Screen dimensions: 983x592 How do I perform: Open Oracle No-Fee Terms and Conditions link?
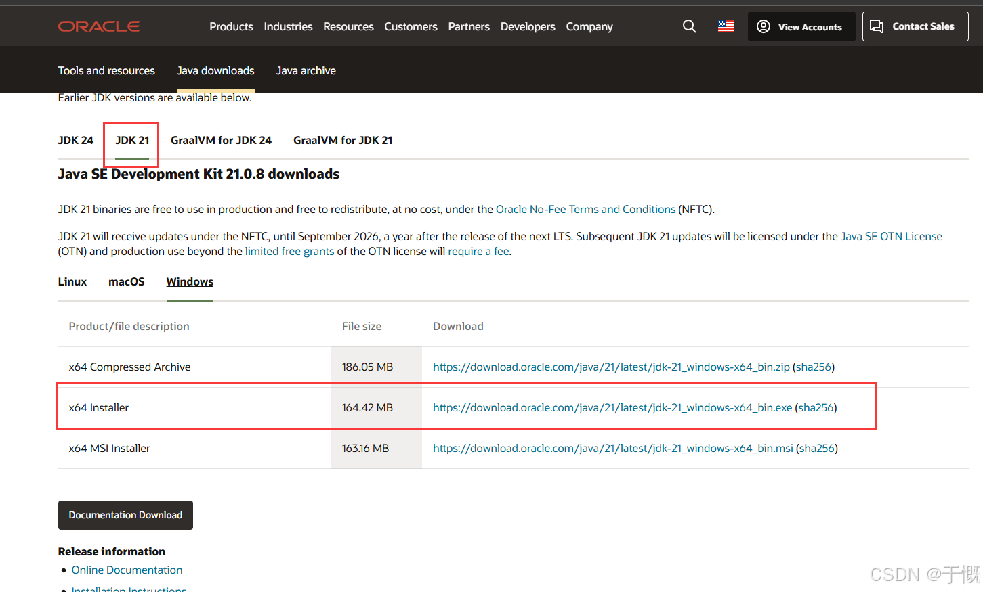585,209
